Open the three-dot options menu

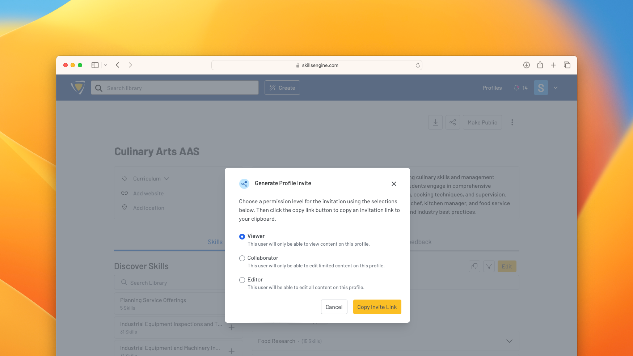[x=512, y=122]
